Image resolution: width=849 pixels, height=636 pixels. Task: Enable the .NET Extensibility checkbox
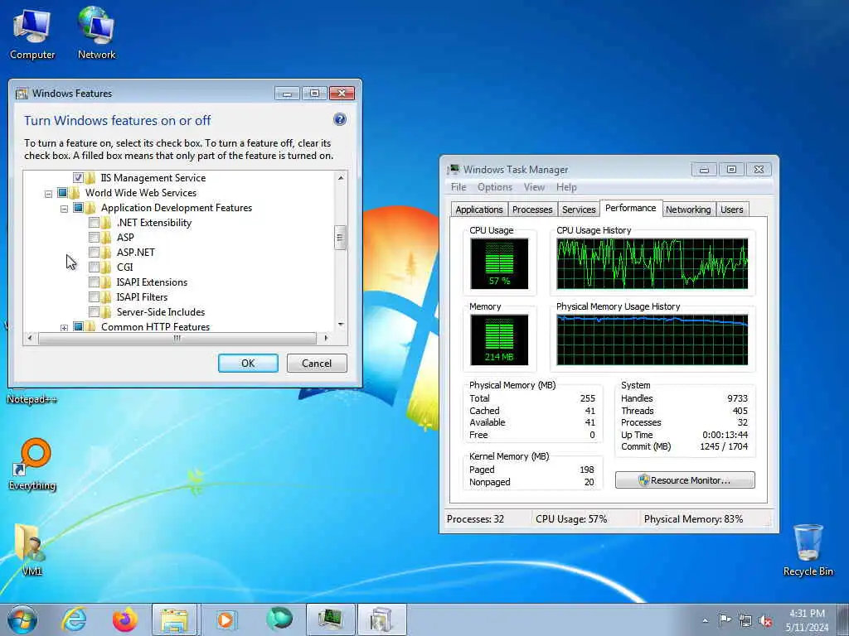click(x=94, y=222)
